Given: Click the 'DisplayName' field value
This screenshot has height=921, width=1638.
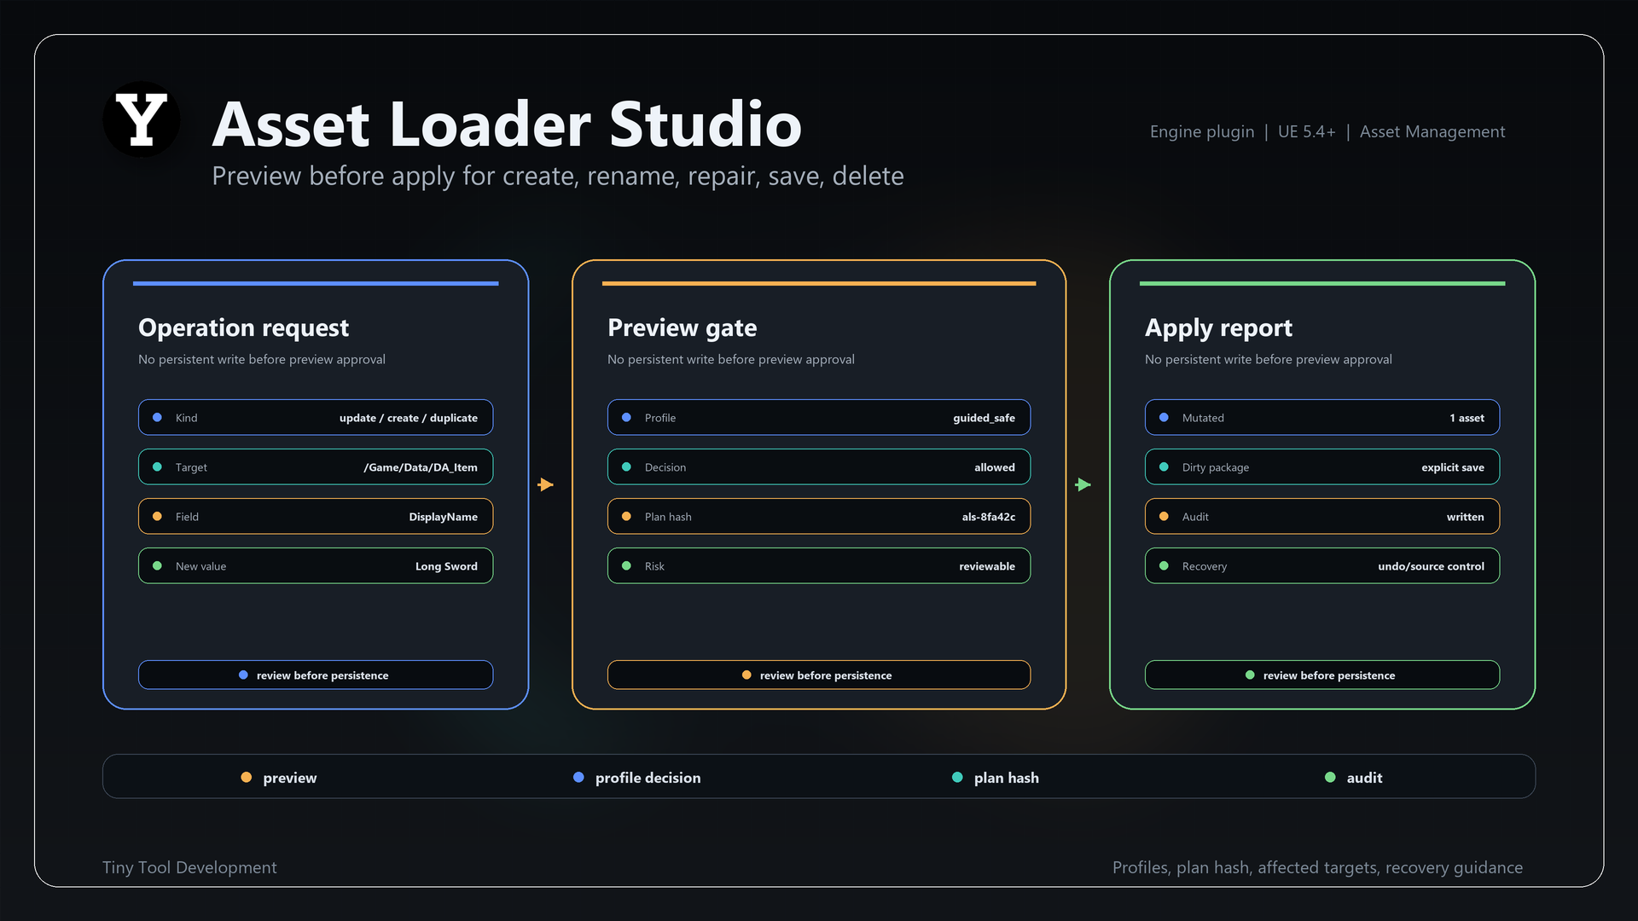Looking at the screenshot, I should (x=444, y=517).
